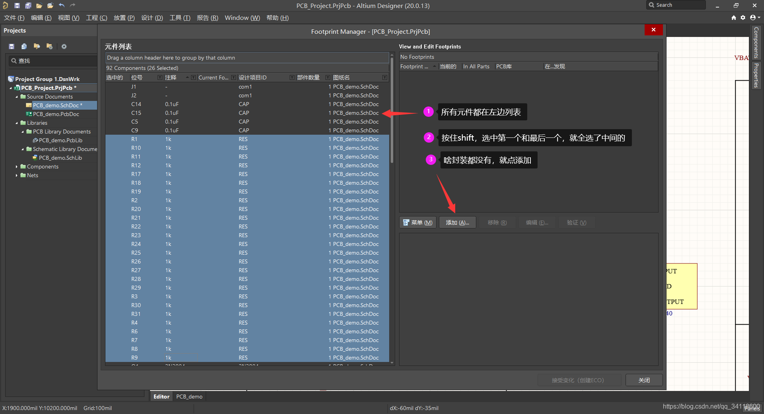Open filter dropdown for 位号 column

[x=160, y=77]
